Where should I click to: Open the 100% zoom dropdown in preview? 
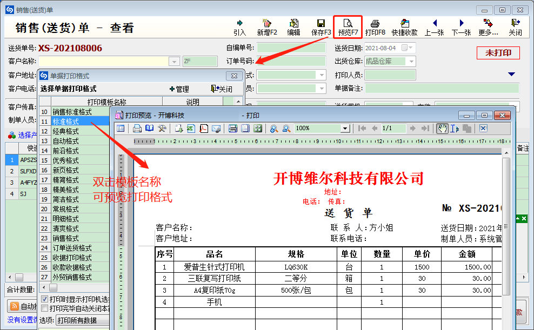point(345,128)
